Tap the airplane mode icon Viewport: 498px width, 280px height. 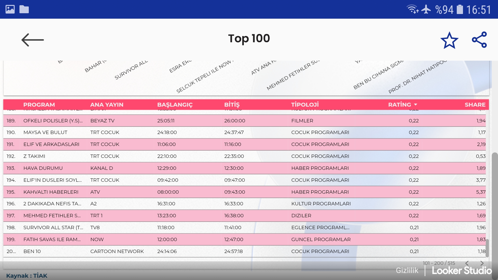[x=426, y=9]
